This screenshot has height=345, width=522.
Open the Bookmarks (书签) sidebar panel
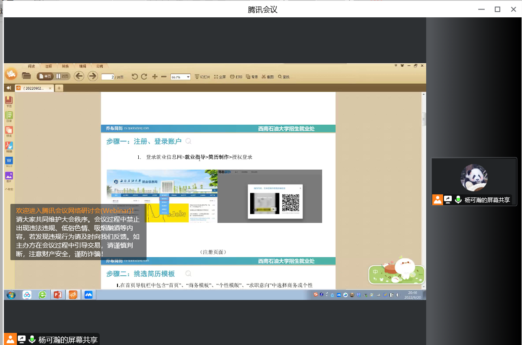click(9, 102)
